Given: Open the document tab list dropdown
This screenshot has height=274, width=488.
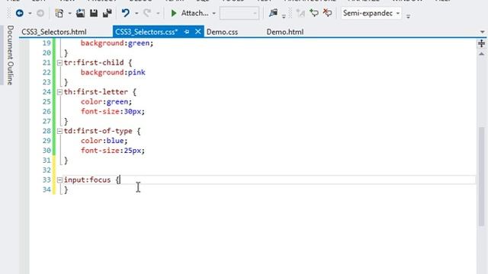Looking at the screenshot, I should click(x=482, y=32).
